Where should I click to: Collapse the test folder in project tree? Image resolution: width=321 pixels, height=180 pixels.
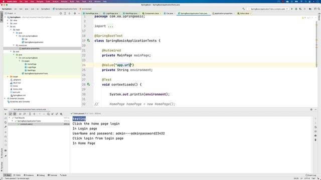pyautogui.click(x=11, y=51)
